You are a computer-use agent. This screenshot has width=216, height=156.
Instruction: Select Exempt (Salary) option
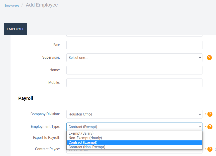81,133
